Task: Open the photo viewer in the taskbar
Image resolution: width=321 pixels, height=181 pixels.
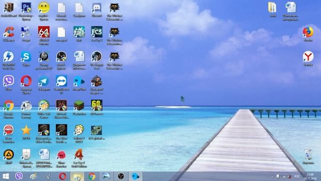Action: tap(106, 176)
